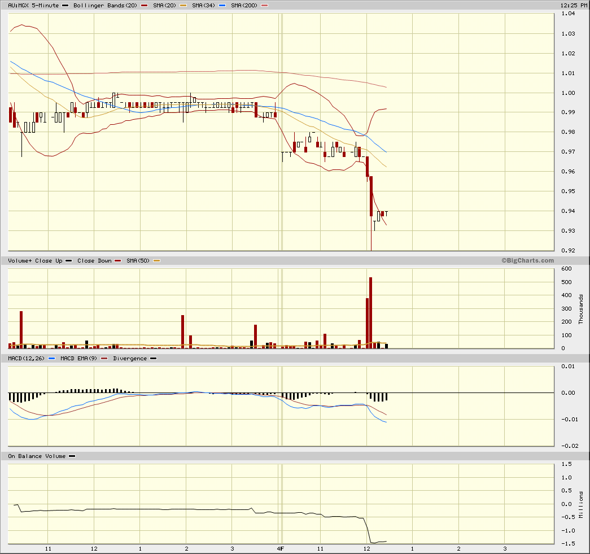Click the pink SMA(200) legend swatch
Image resolution: width=590 pixels, height=554 pixels.
pyautogui.click(x=265, y=6)
